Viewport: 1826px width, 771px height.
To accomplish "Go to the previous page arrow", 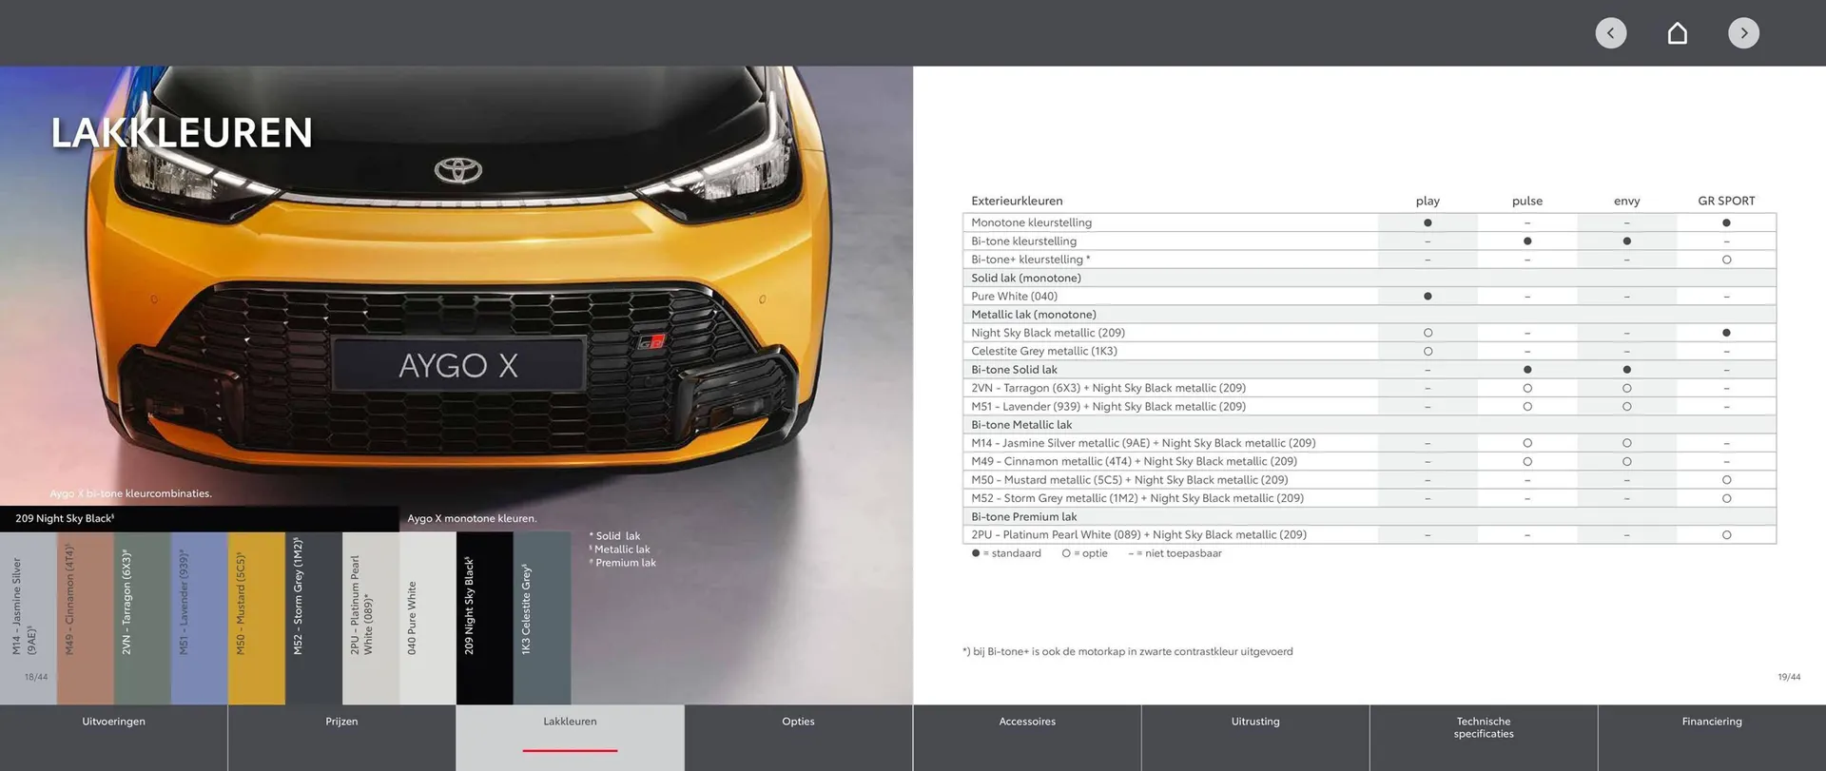I will [x=1610, y=33].
